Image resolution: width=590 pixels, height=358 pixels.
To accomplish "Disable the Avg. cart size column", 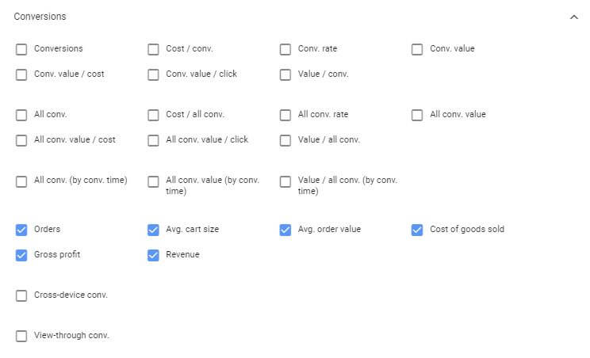I will click(153, 230).
